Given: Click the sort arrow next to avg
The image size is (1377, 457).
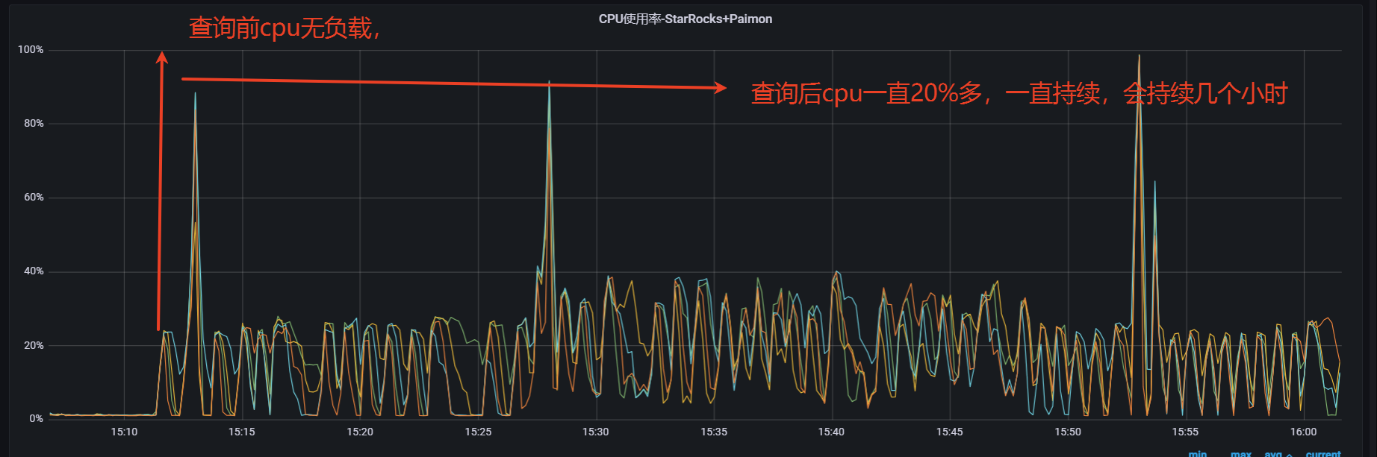Looking at the screenshot, I should [x=1290, y=454].
